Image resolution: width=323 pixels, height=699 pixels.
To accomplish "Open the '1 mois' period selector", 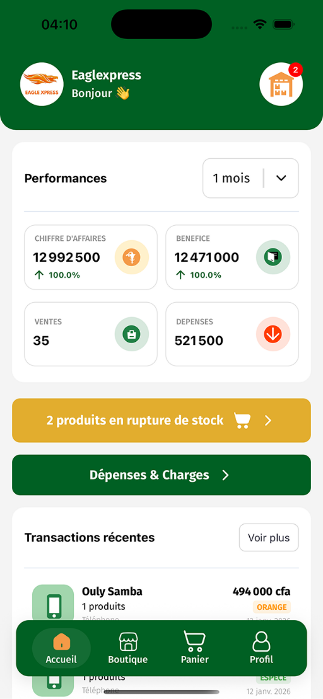I will 250,178.
